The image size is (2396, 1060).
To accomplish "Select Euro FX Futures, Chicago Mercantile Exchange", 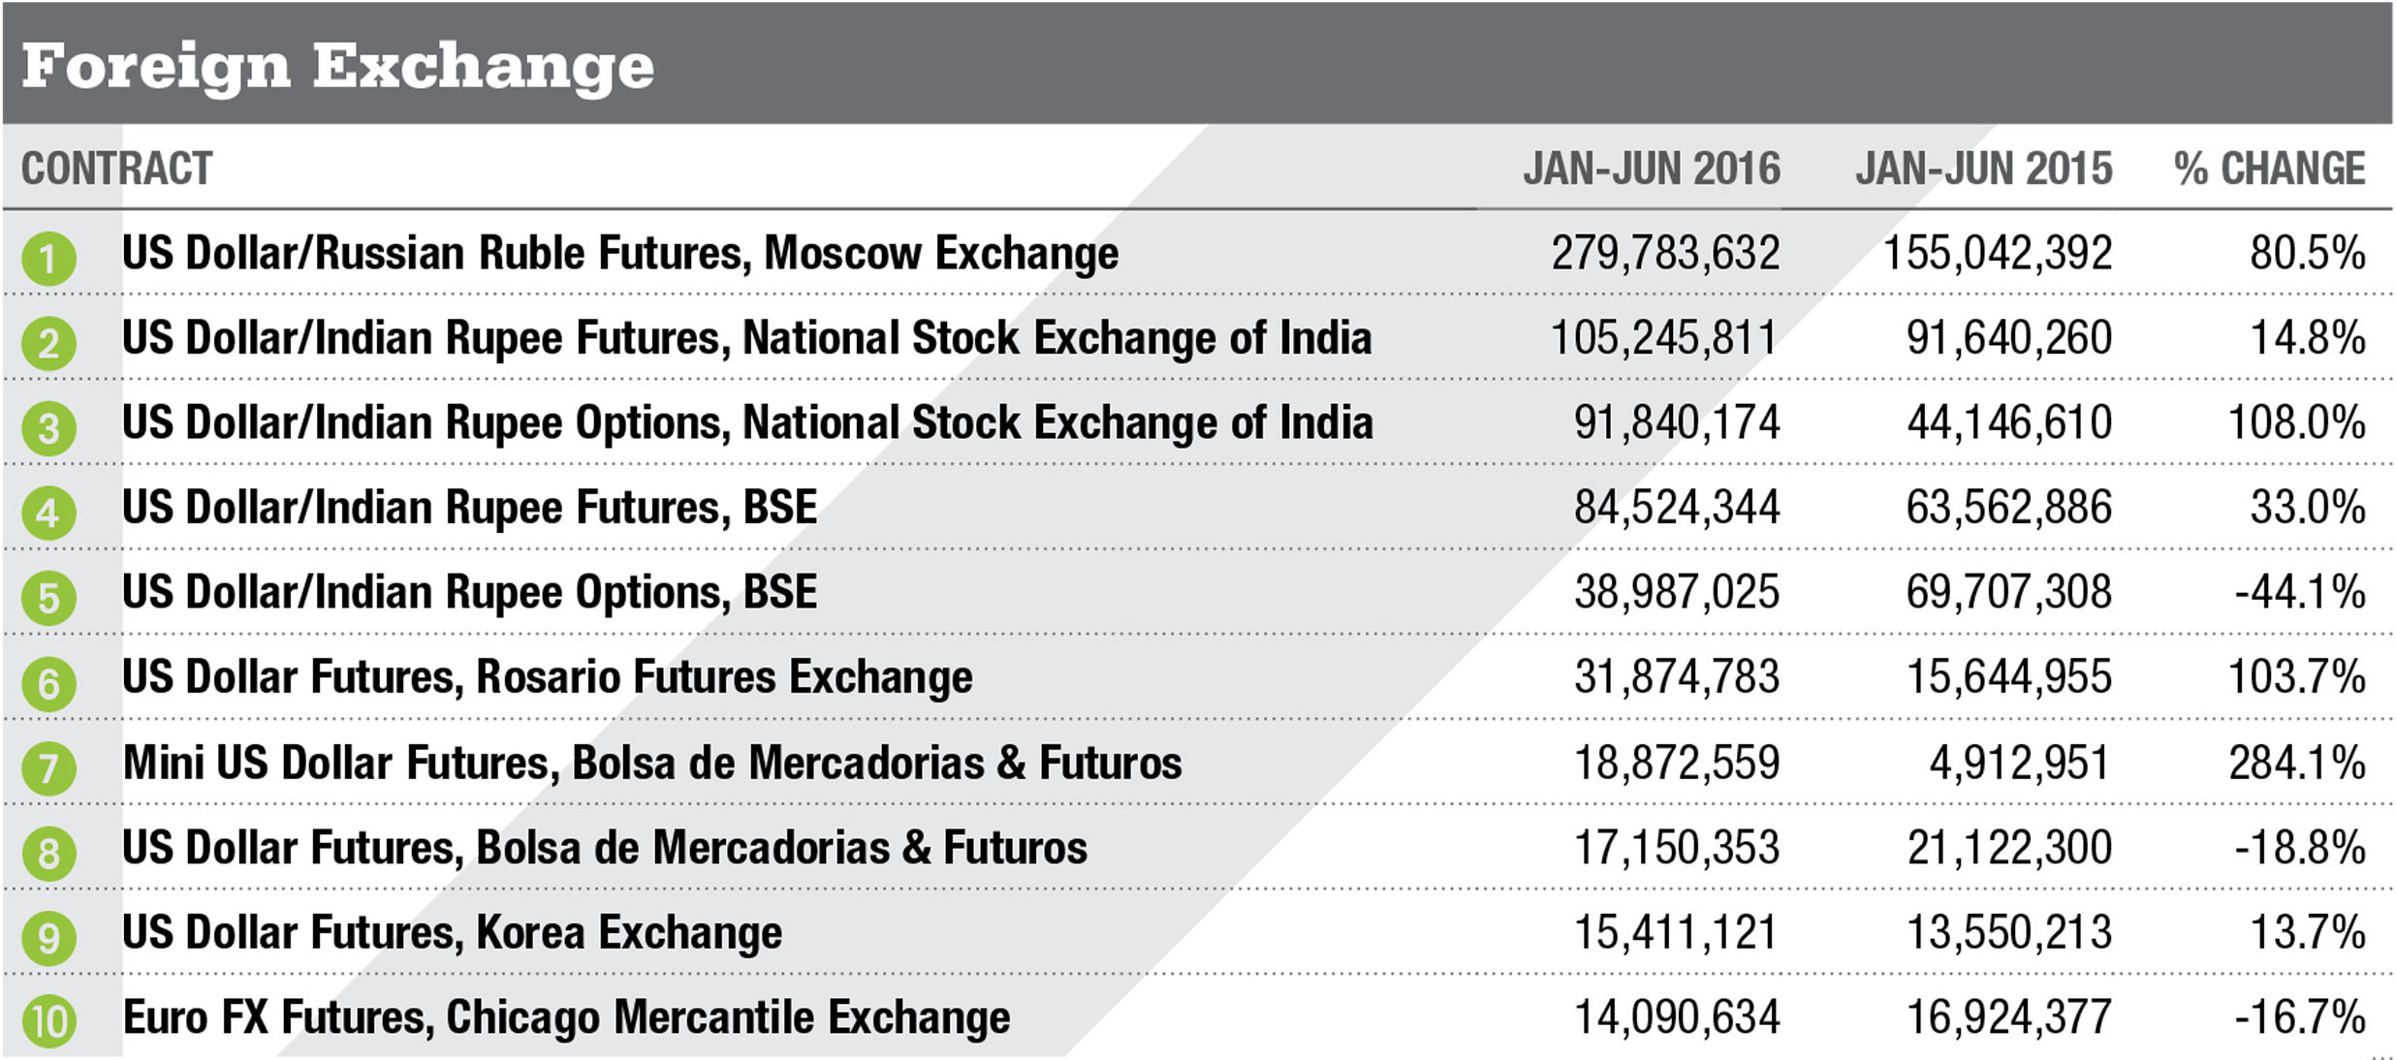I will pos(566,1017).
